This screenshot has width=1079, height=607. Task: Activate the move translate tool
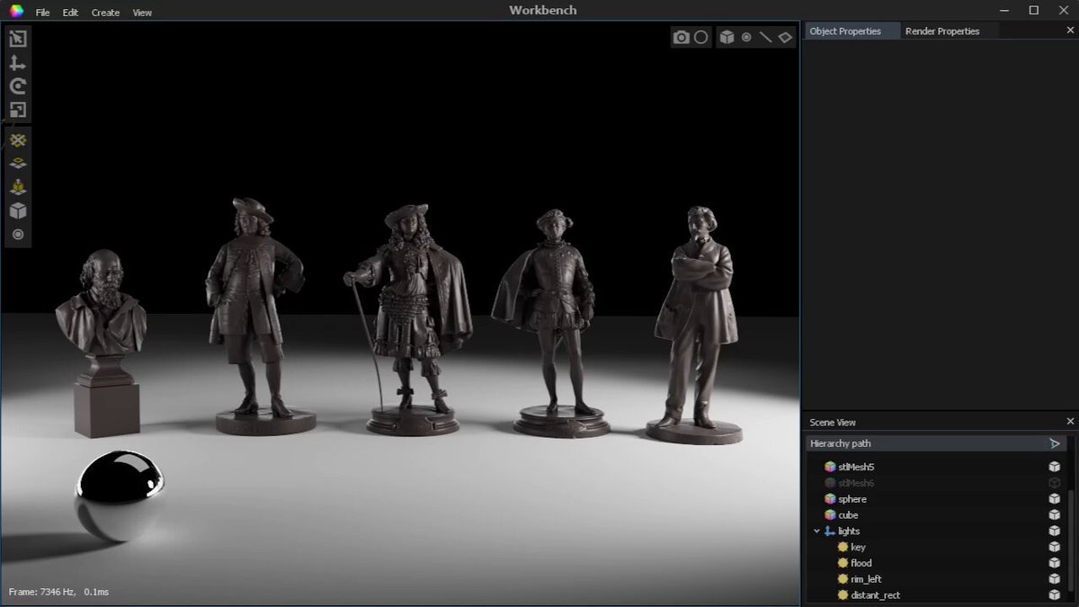coord(18,63)
